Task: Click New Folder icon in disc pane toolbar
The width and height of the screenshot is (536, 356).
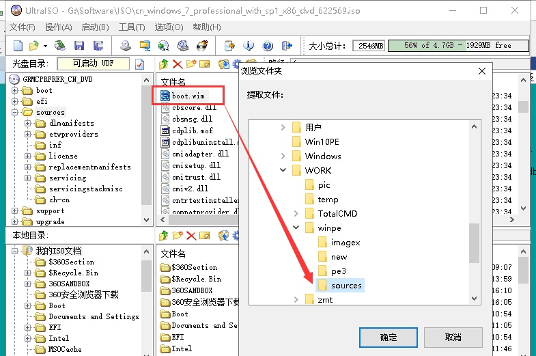Action: pos(191,64)
